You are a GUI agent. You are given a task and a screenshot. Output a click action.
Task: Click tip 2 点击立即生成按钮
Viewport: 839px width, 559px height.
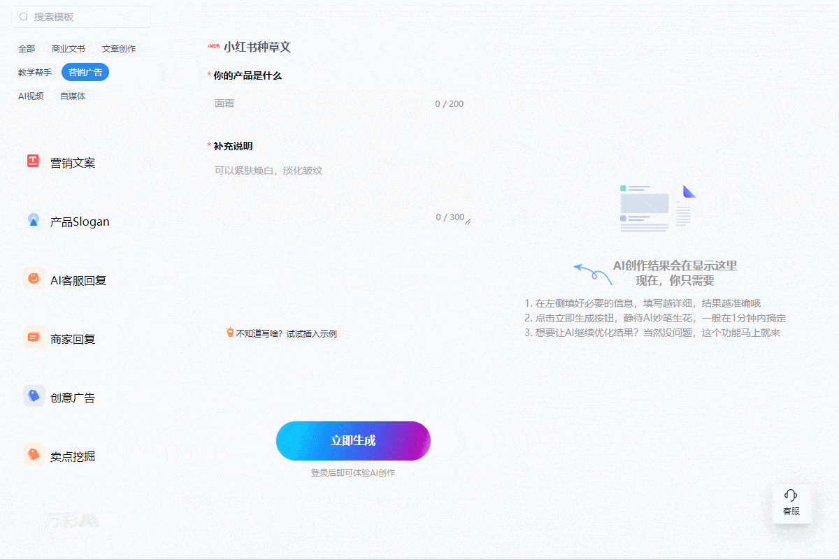[655, 318]
